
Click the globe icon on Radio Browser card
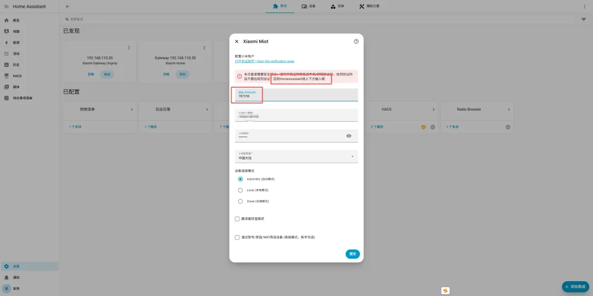click(508, 127)
